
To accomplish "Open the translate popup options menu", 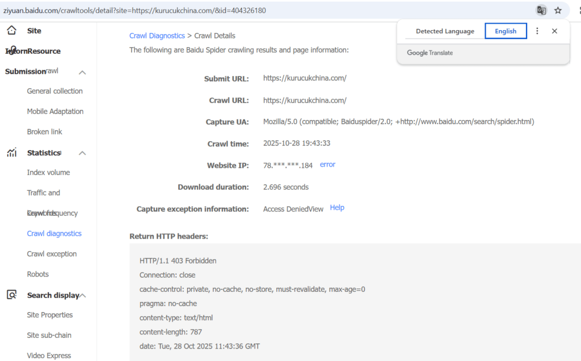I will pyautogui.click(x=537, y=31).
